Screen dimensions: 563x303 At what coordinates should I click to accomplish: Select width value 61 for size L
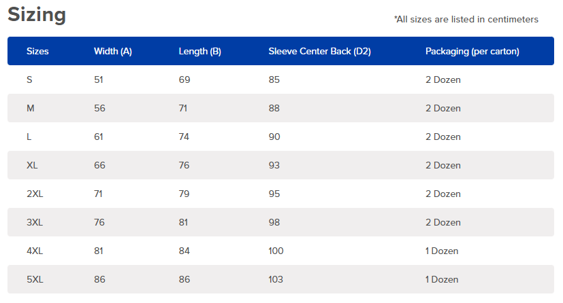click(x=99, y=137)
